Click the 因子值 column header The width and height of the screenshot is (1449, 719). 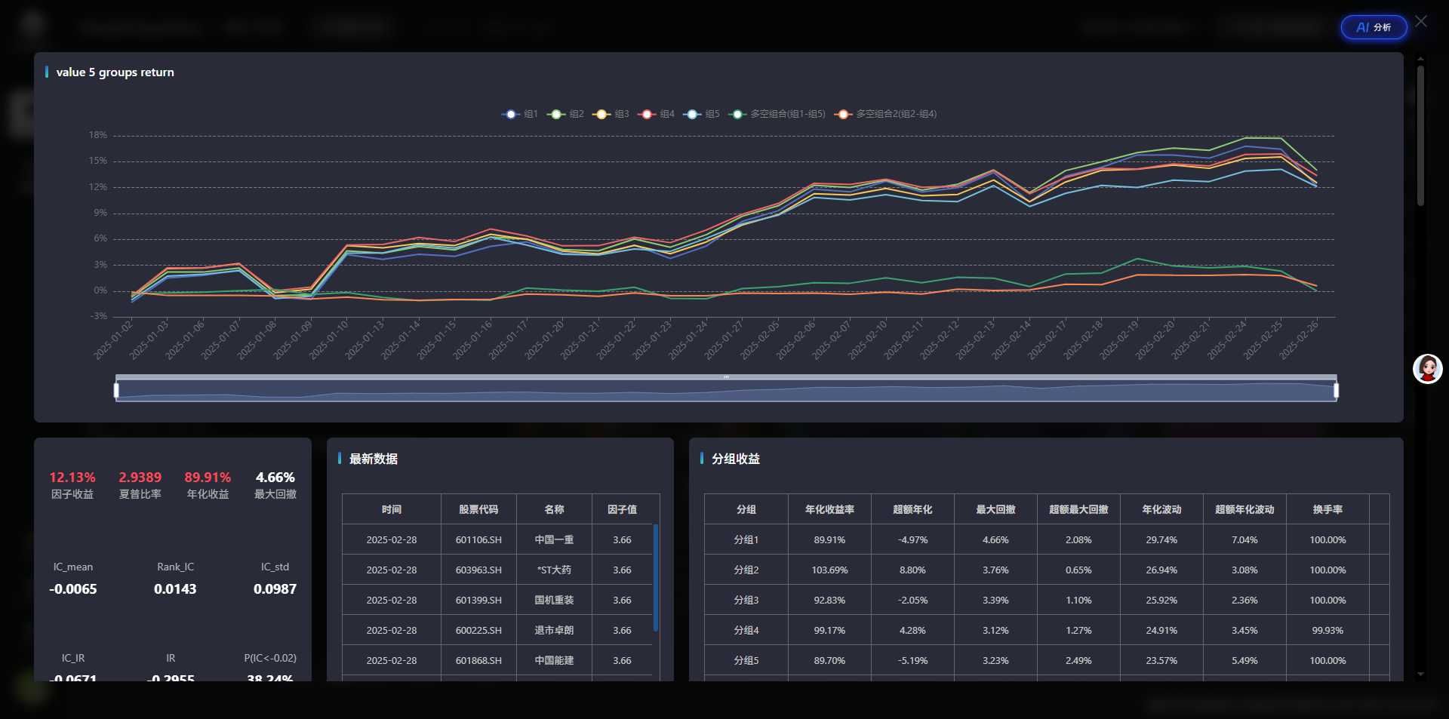click(622, 509)
